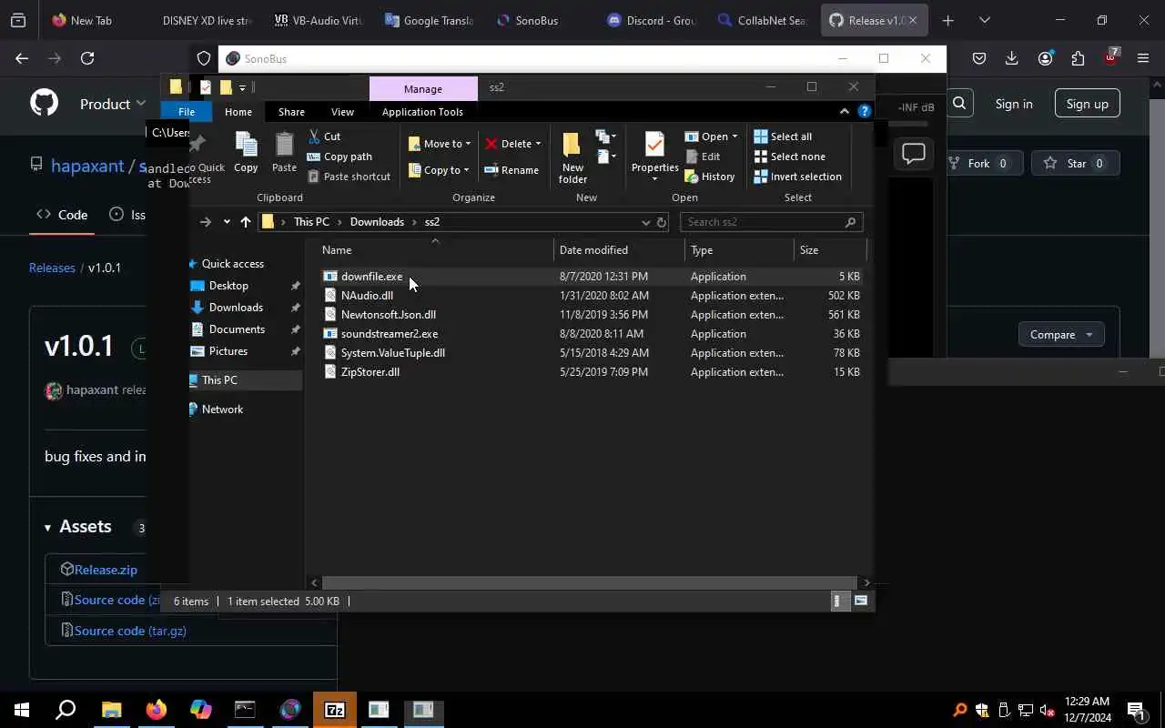Open the Firefox application menu (hamburger)
Viewport: 1165px width, 728px height.
(x=1143, y=58)
